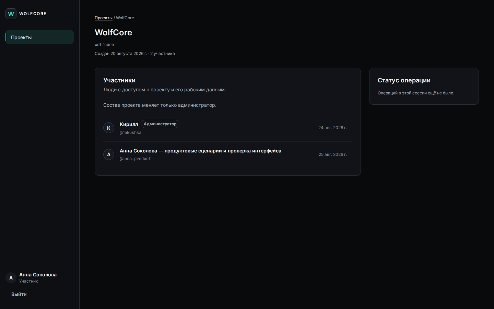
Task: Select member name Кирилл
Action: click(x=129, y=124)
